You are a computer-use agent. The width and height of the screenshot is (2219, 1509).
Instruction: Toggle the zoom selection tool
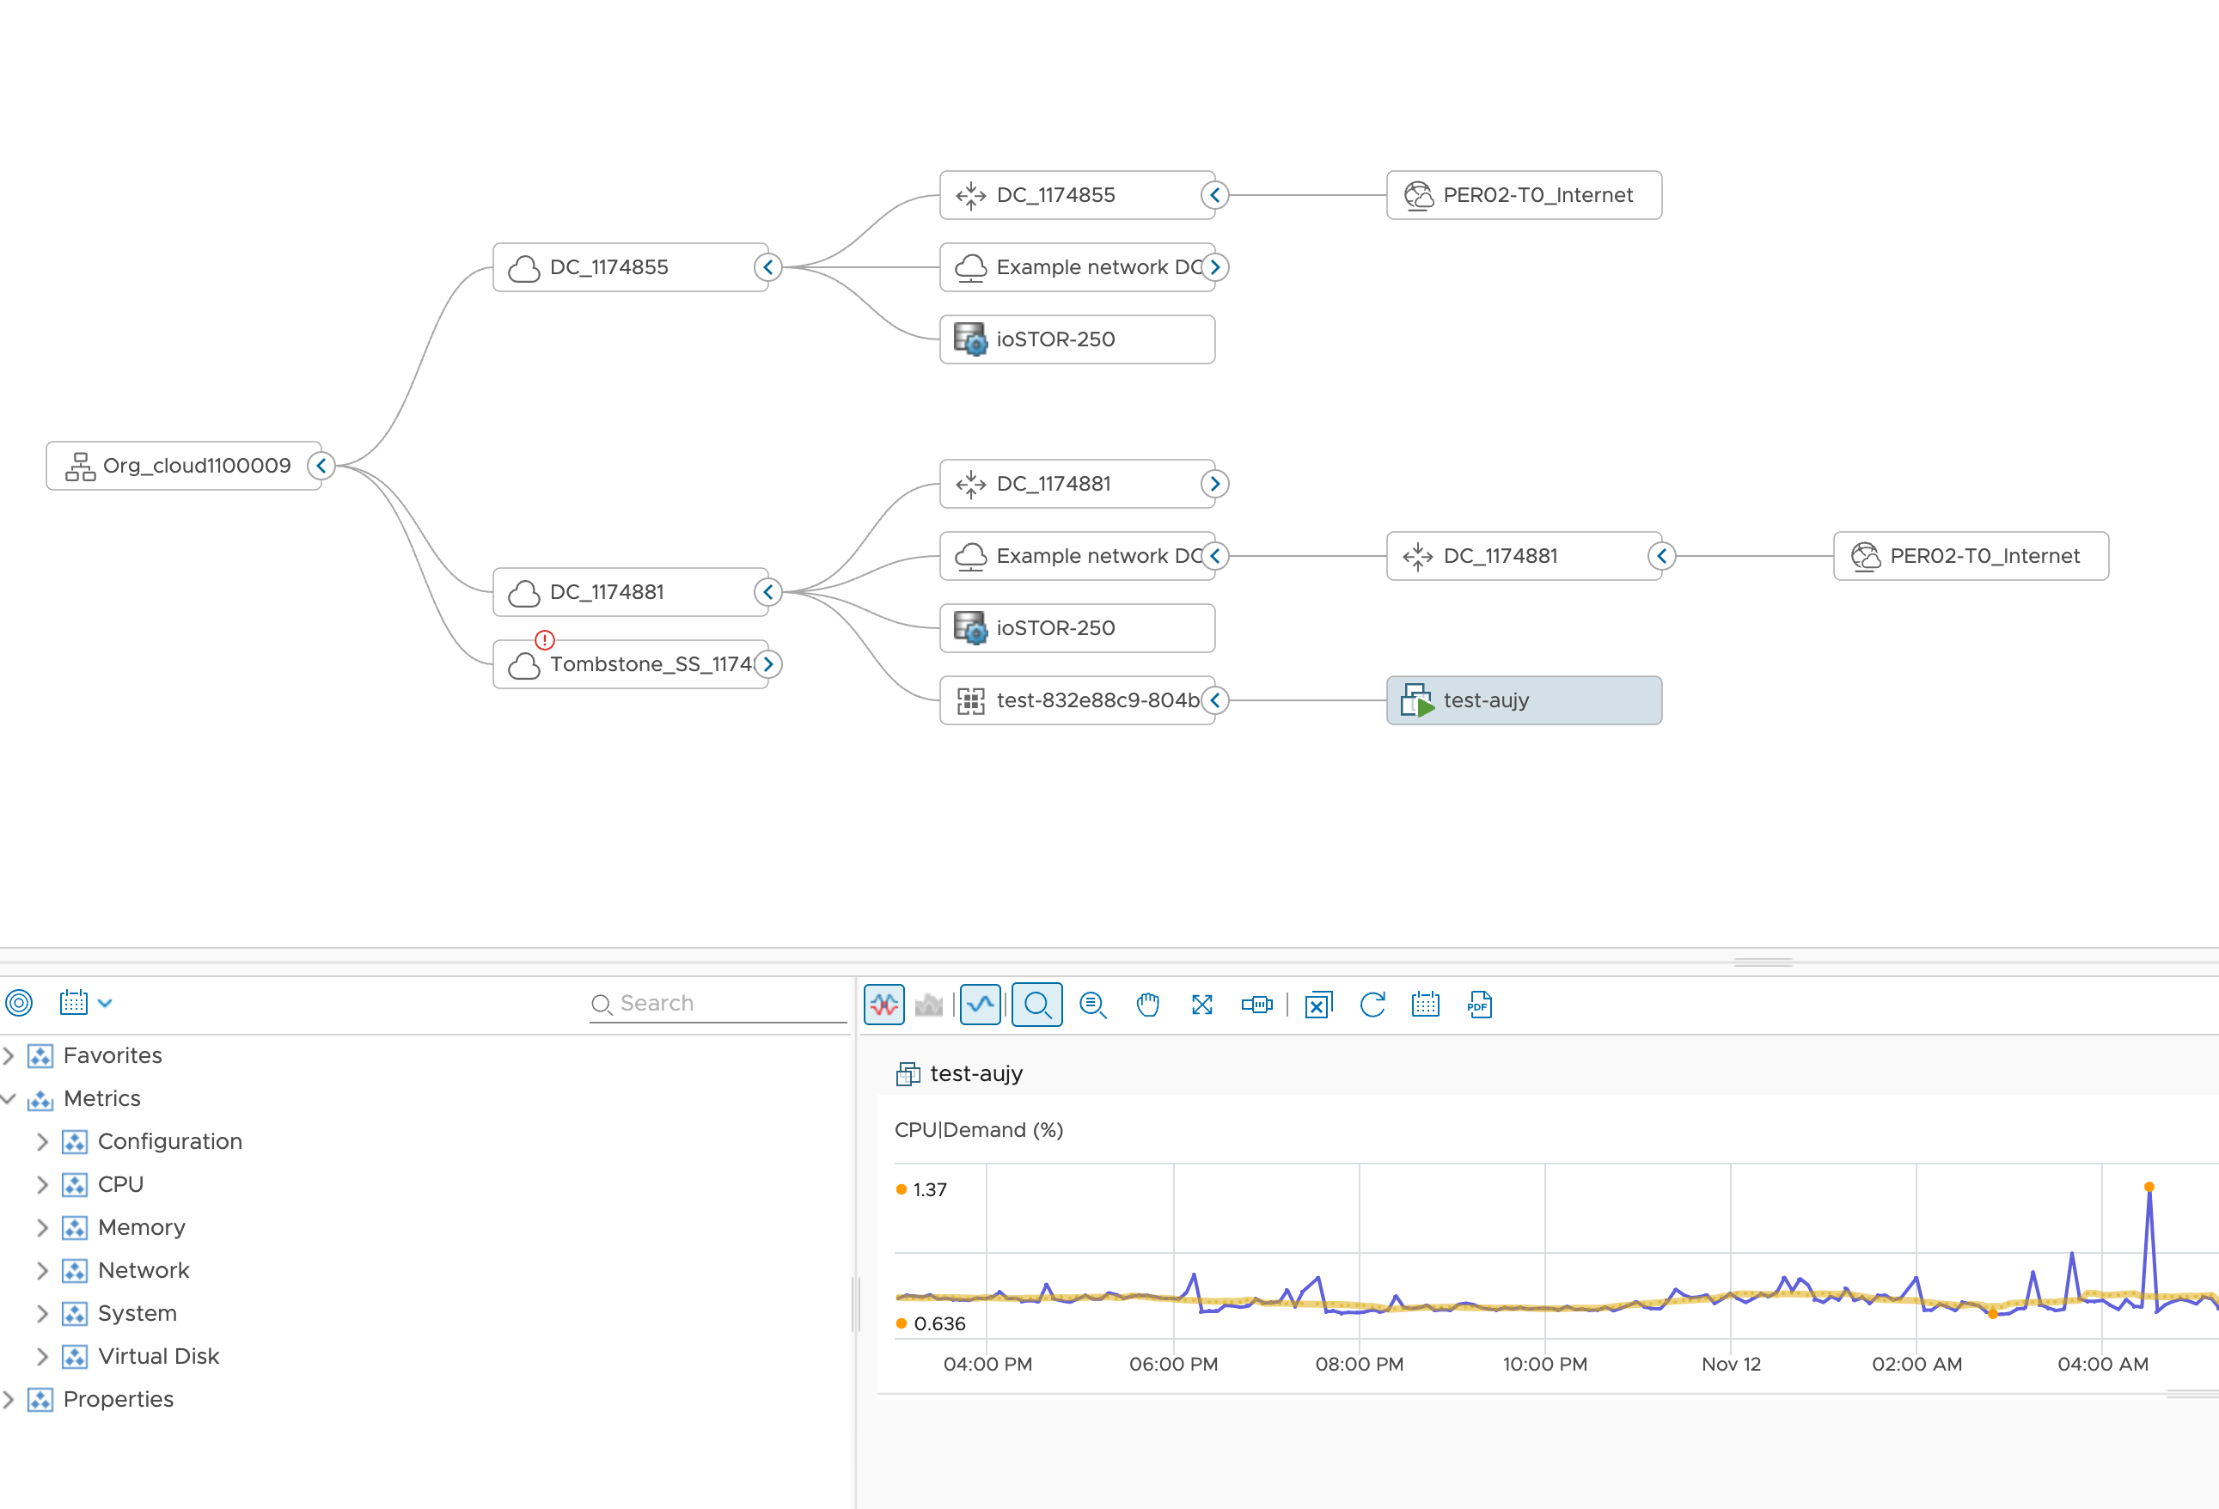point(1037,1004)
